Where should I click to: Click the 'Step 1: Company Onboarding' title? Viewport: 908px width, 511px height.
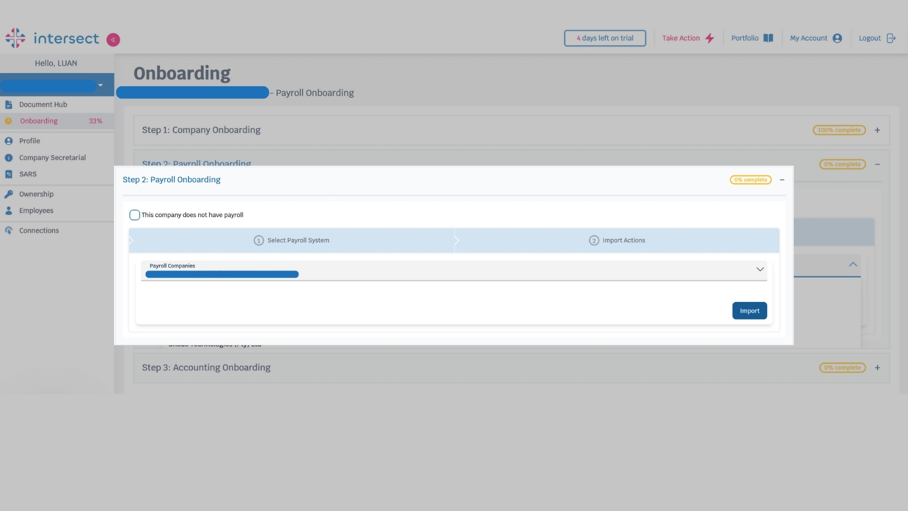(x=201, y=130)
